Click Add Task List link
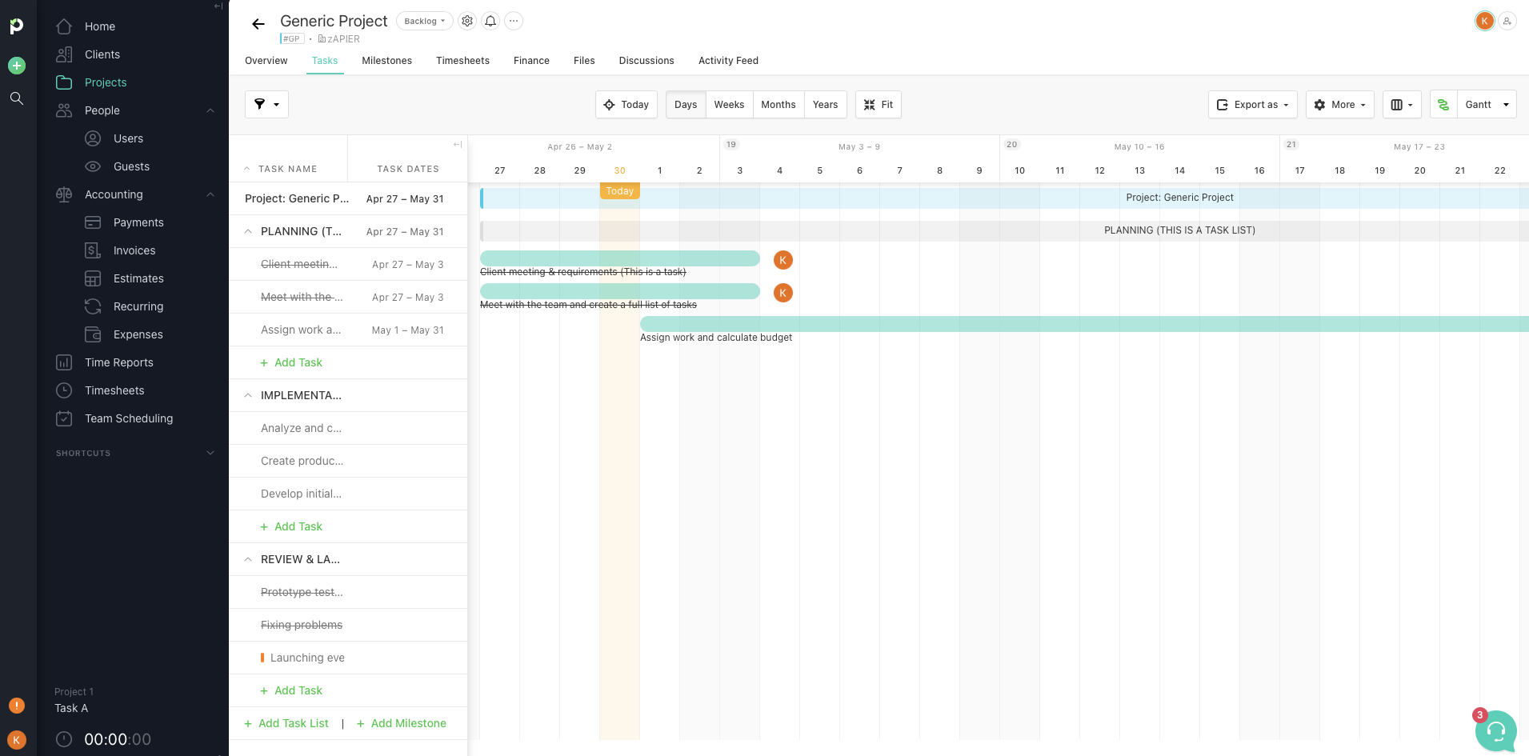Image resolution: width=1529 pixels, height=756 pixels. click(286, 723)
